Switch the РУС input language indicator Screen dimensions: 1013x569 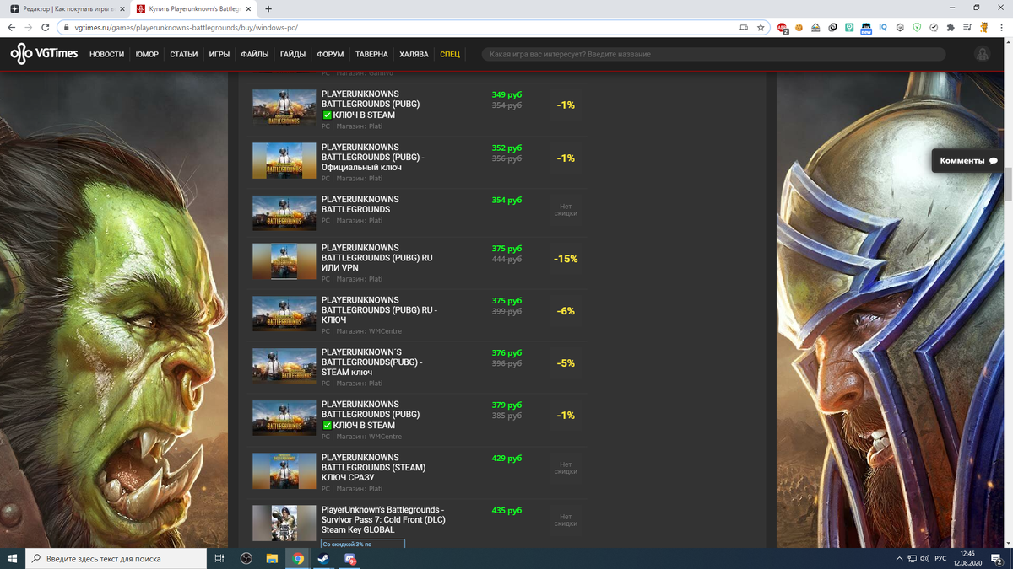(940, 558)
